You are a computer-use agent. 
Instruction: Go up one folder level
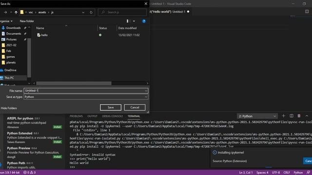pyautogui.click(x=16, y=12)
